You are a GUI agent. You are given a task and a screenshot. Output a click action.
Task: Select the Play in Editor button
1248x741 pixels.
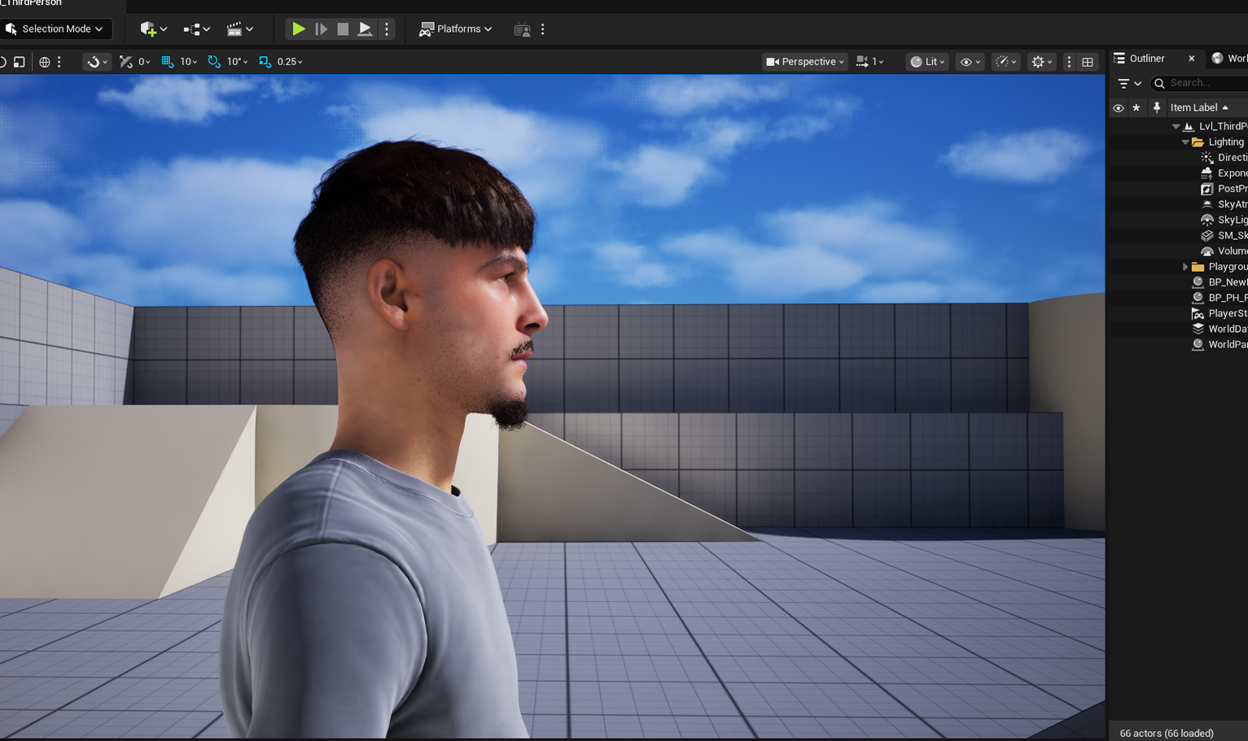point(299,28)
